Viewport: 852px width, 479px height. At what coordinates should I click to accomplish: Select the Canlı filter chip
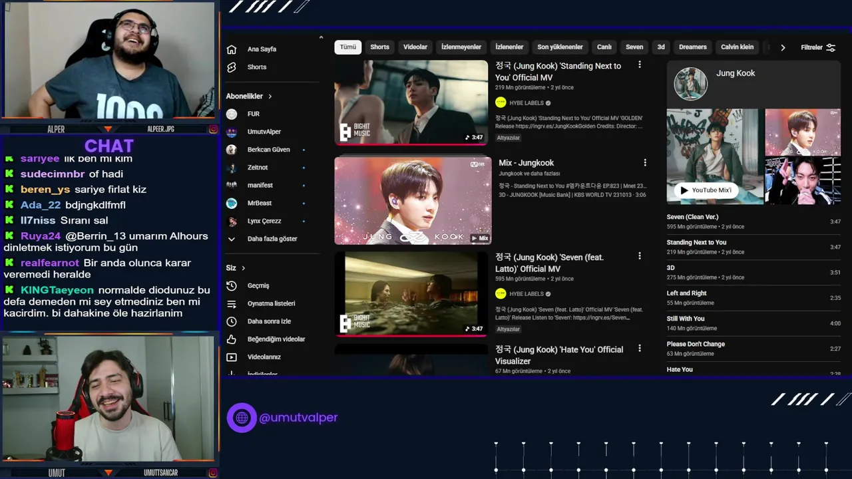point(604,47)
